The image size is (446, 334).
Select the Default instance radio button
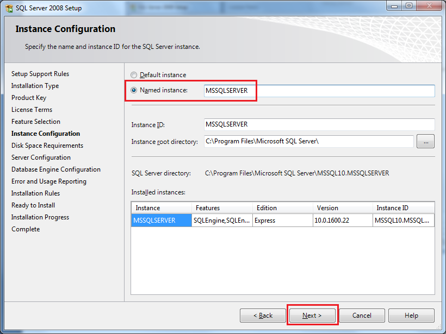coord(134,75)
